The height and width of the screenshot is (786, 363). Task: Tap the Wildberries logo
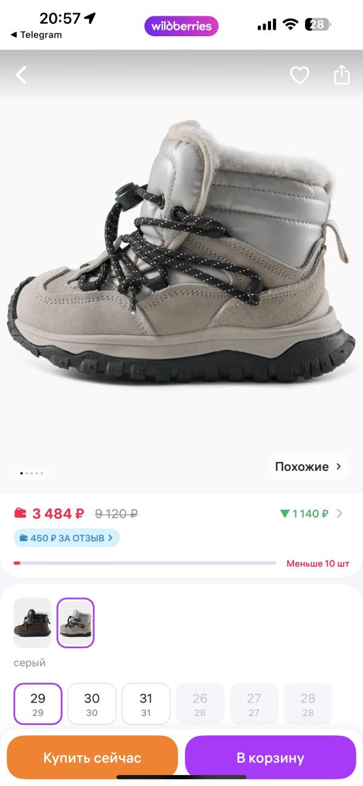[x=181, y=26]
